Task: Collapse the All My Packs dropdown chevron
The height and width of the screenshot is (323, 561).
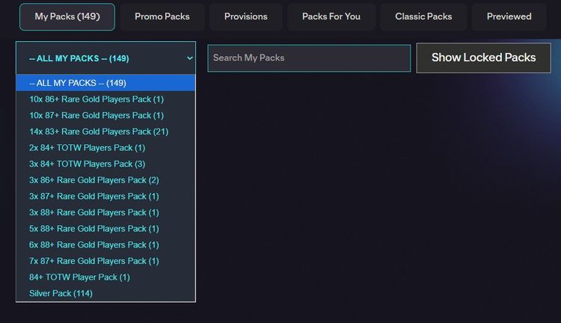Action: point(190,58)
